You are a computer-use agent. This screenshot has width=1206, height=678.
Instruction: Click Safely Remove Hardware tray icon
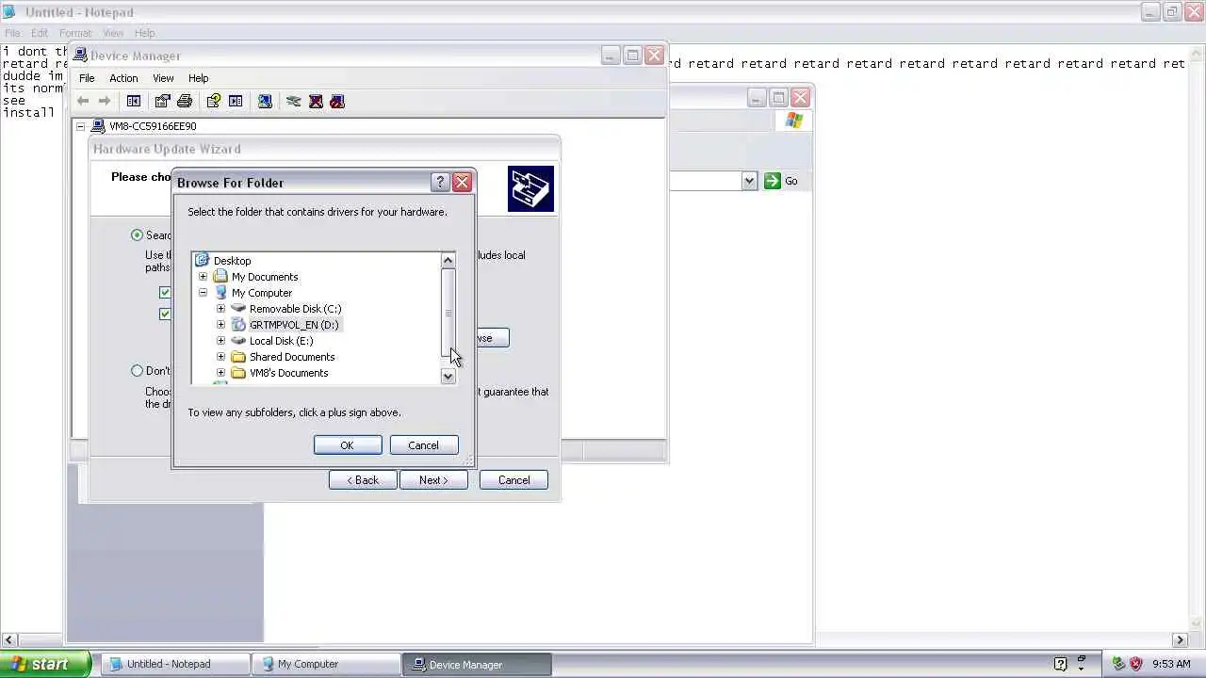point(1118,664)
